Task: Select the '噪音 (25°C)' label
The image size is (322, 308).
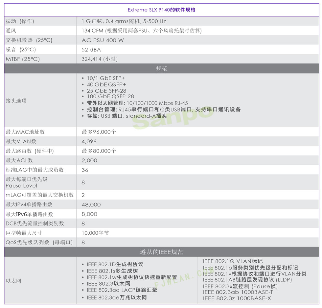Action: [21, 50]
